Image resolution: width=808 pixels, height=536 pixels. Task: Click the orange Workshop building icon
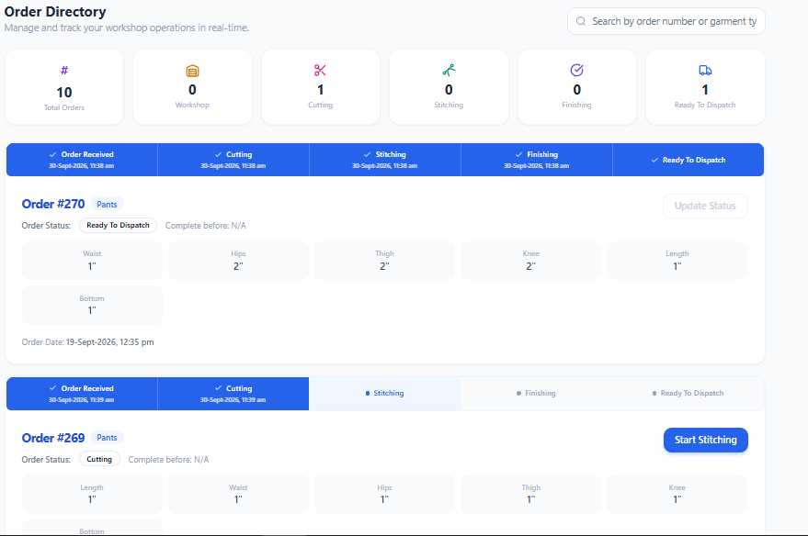(192, 71)
